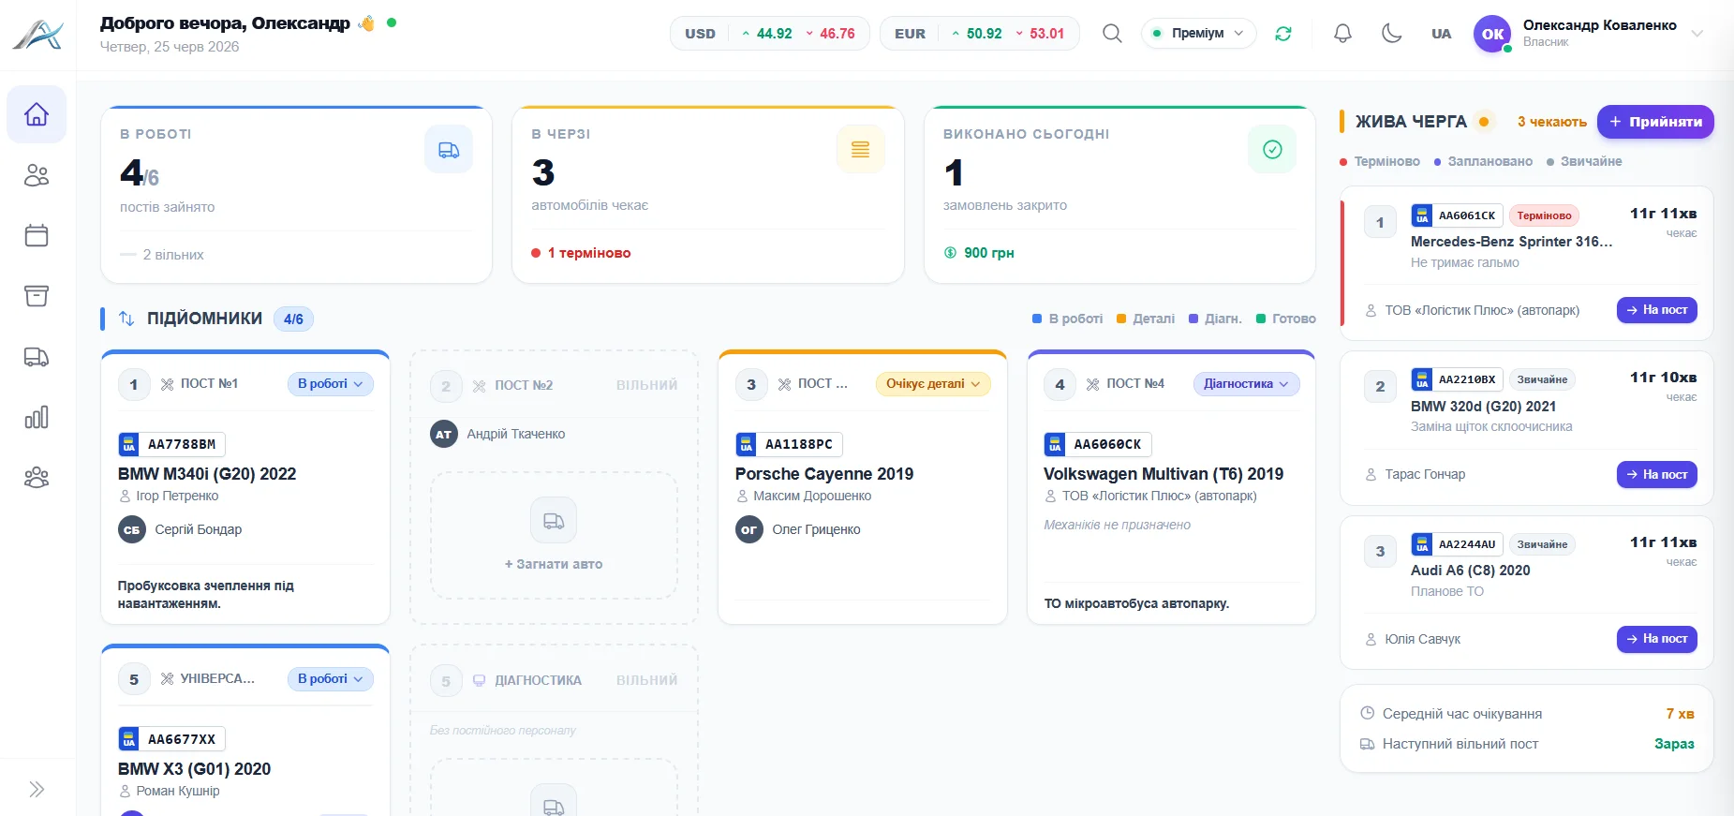
Task: Expand the sidebar with the double chevron
Action: (x=37, y=789)
